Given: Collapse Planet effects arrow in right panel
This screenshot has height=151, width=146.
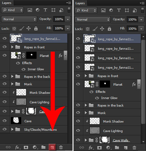Looking at the screenshot, I should (139, 84).
